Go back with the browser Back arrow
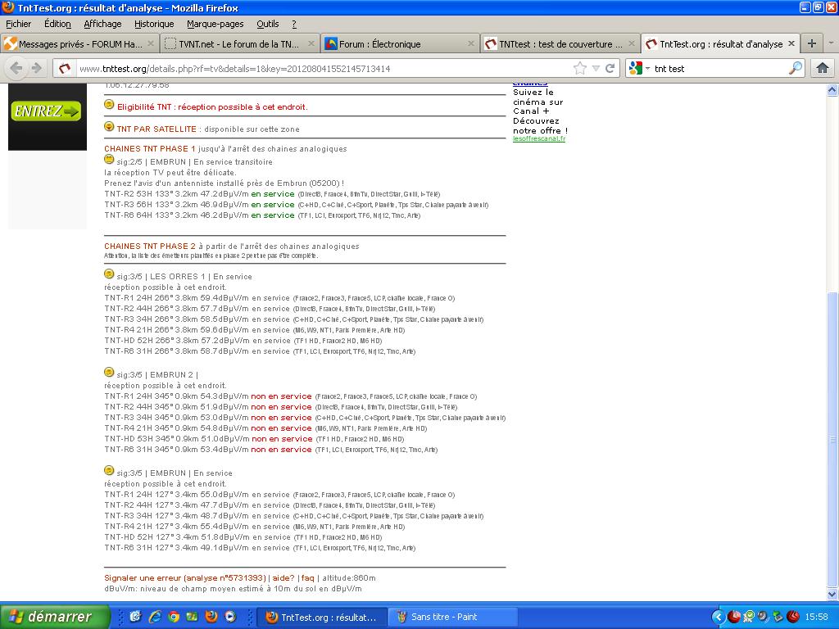Screen dimensions: 839x629 click(16, 69)
